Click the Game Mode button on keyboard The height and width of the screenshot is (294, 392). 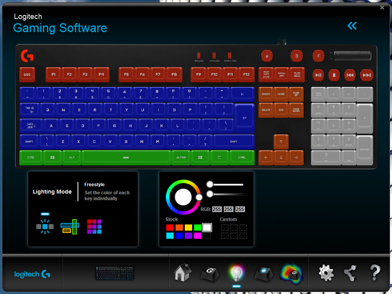click(x=267, y=56)
